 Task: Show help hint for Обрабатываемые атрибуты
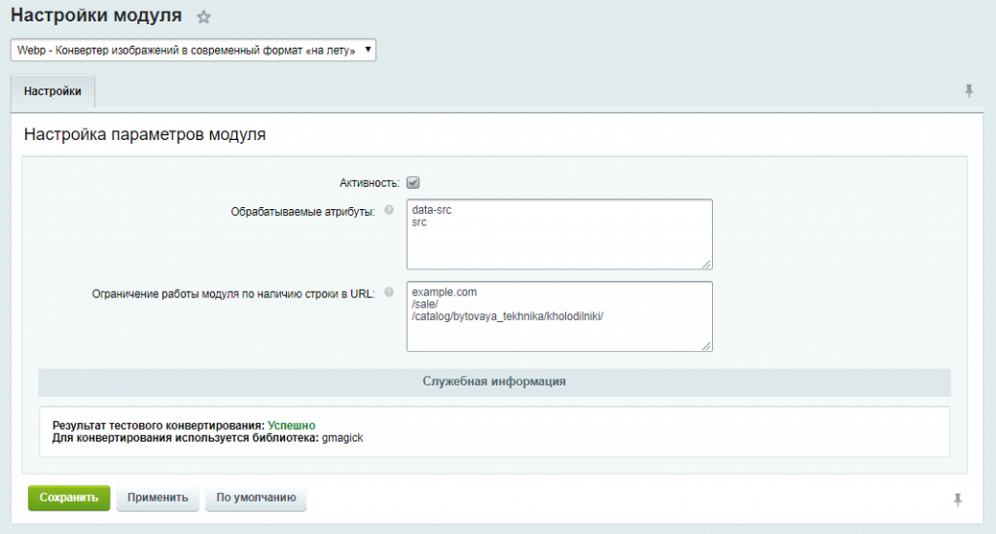pos(389,210)
